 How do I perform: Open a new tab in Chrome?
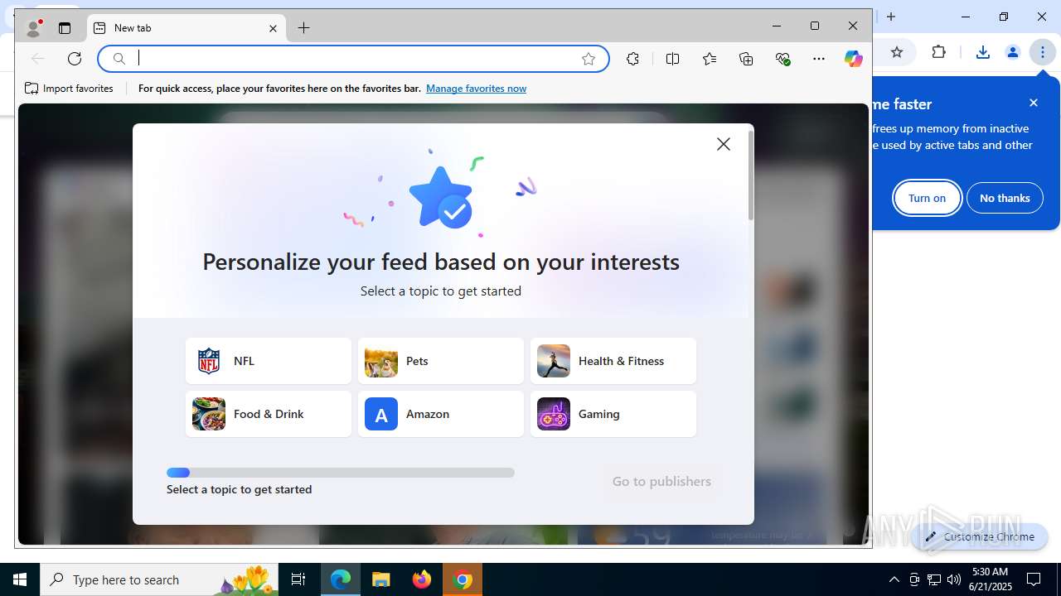pos(891,17)
